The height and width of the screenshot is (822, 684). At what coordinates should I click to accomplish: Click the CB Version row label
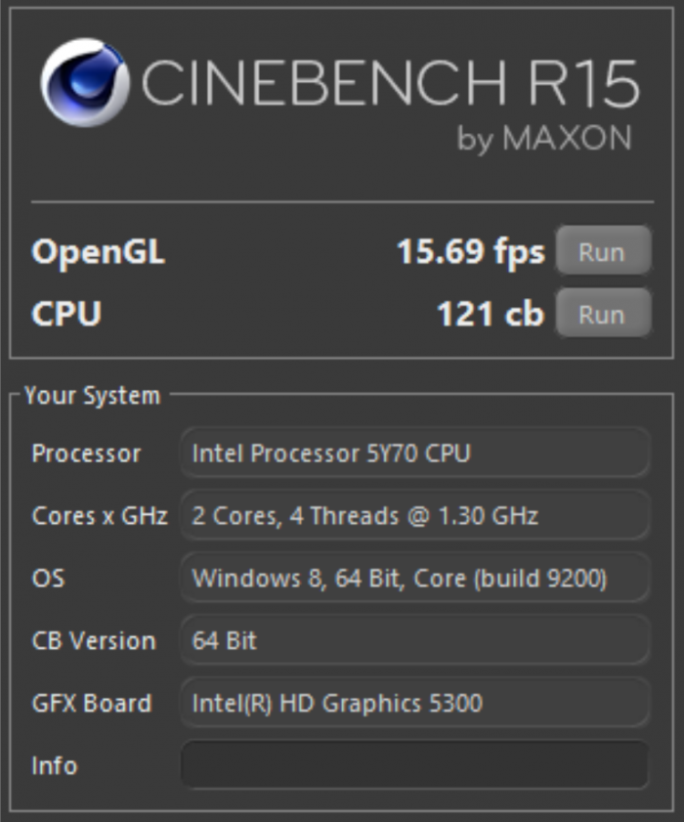(94, 641)
